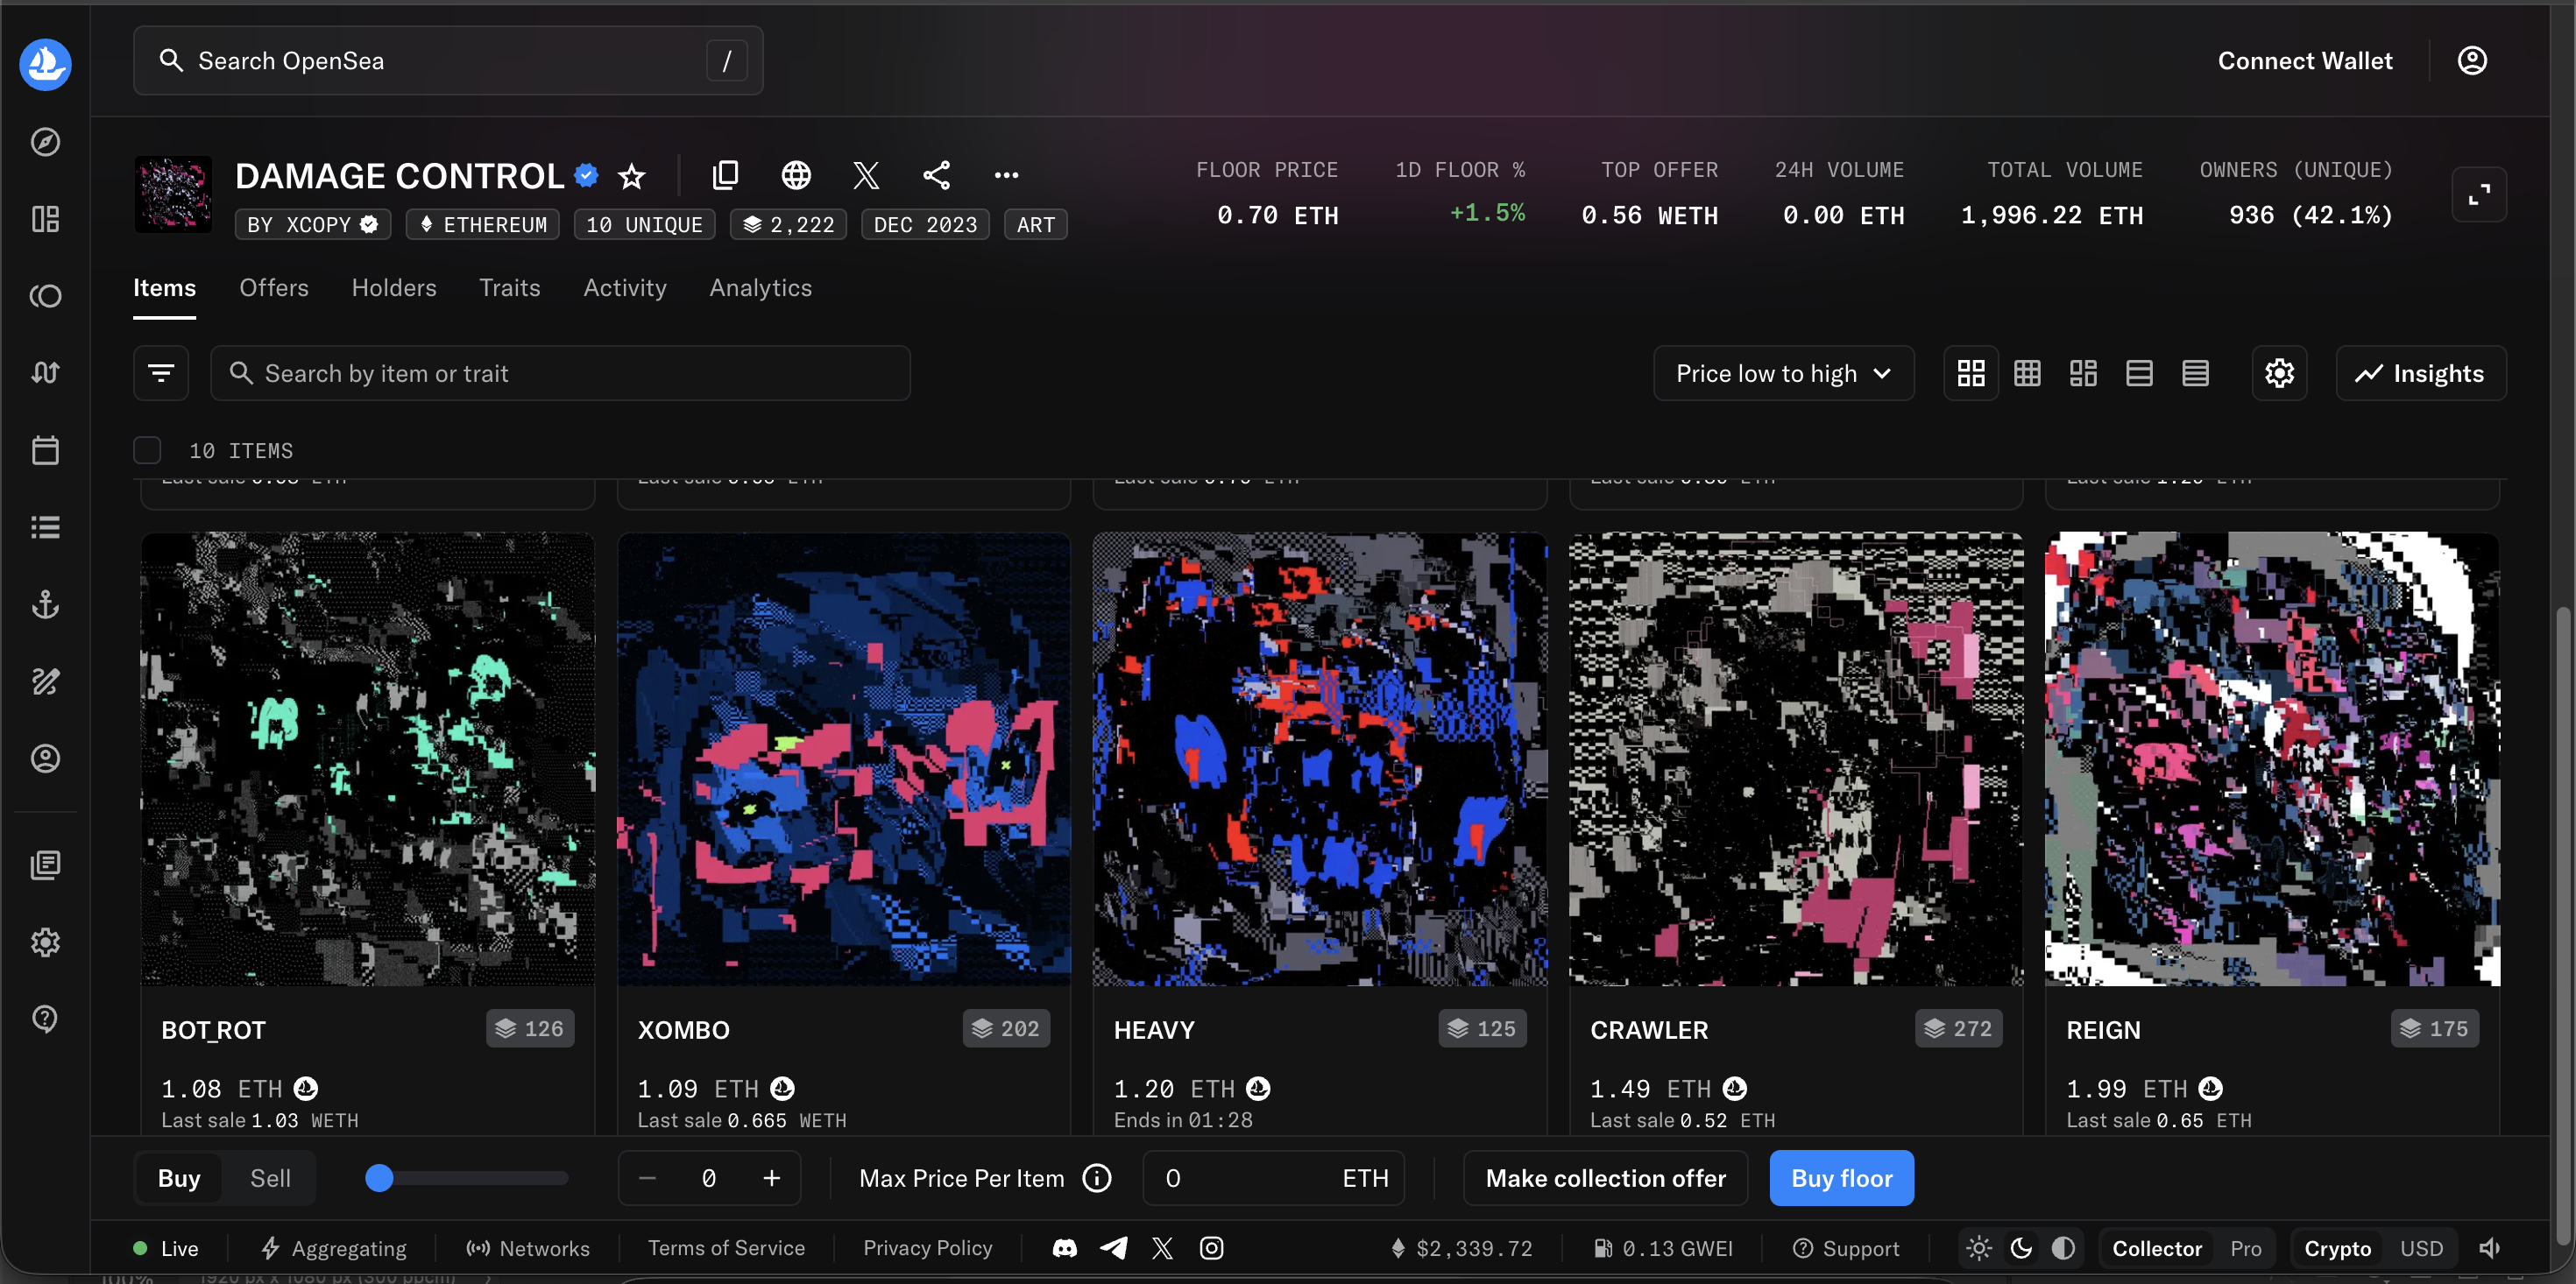Switch currency display to USD
This screenshot has width=2576, height=1284.
(x=2421, y=1248)
